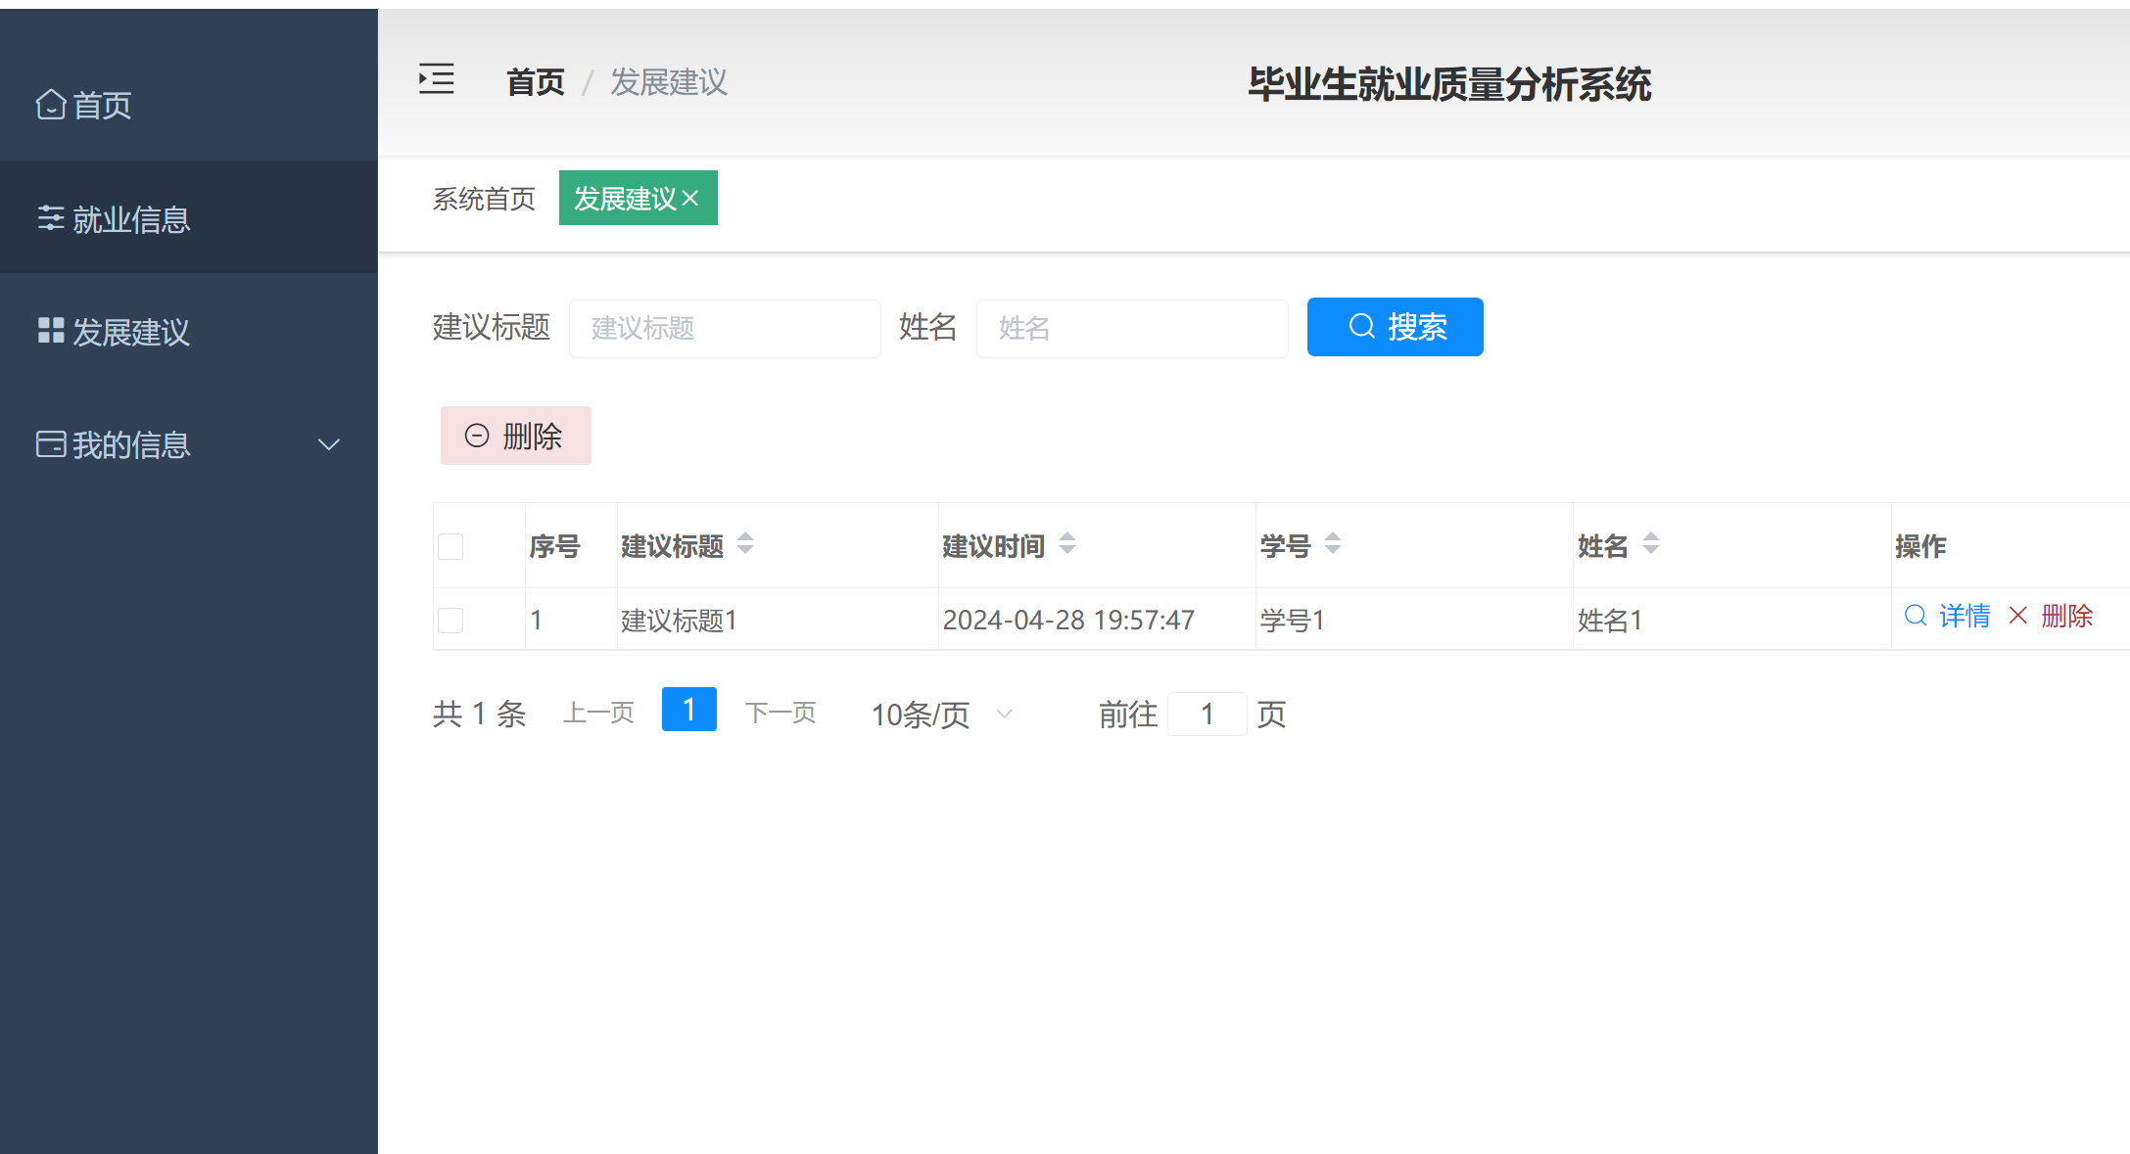Click the home icon in sidebar
The width and height of the screenshot is (2130, 1154).
click(51, 104)
